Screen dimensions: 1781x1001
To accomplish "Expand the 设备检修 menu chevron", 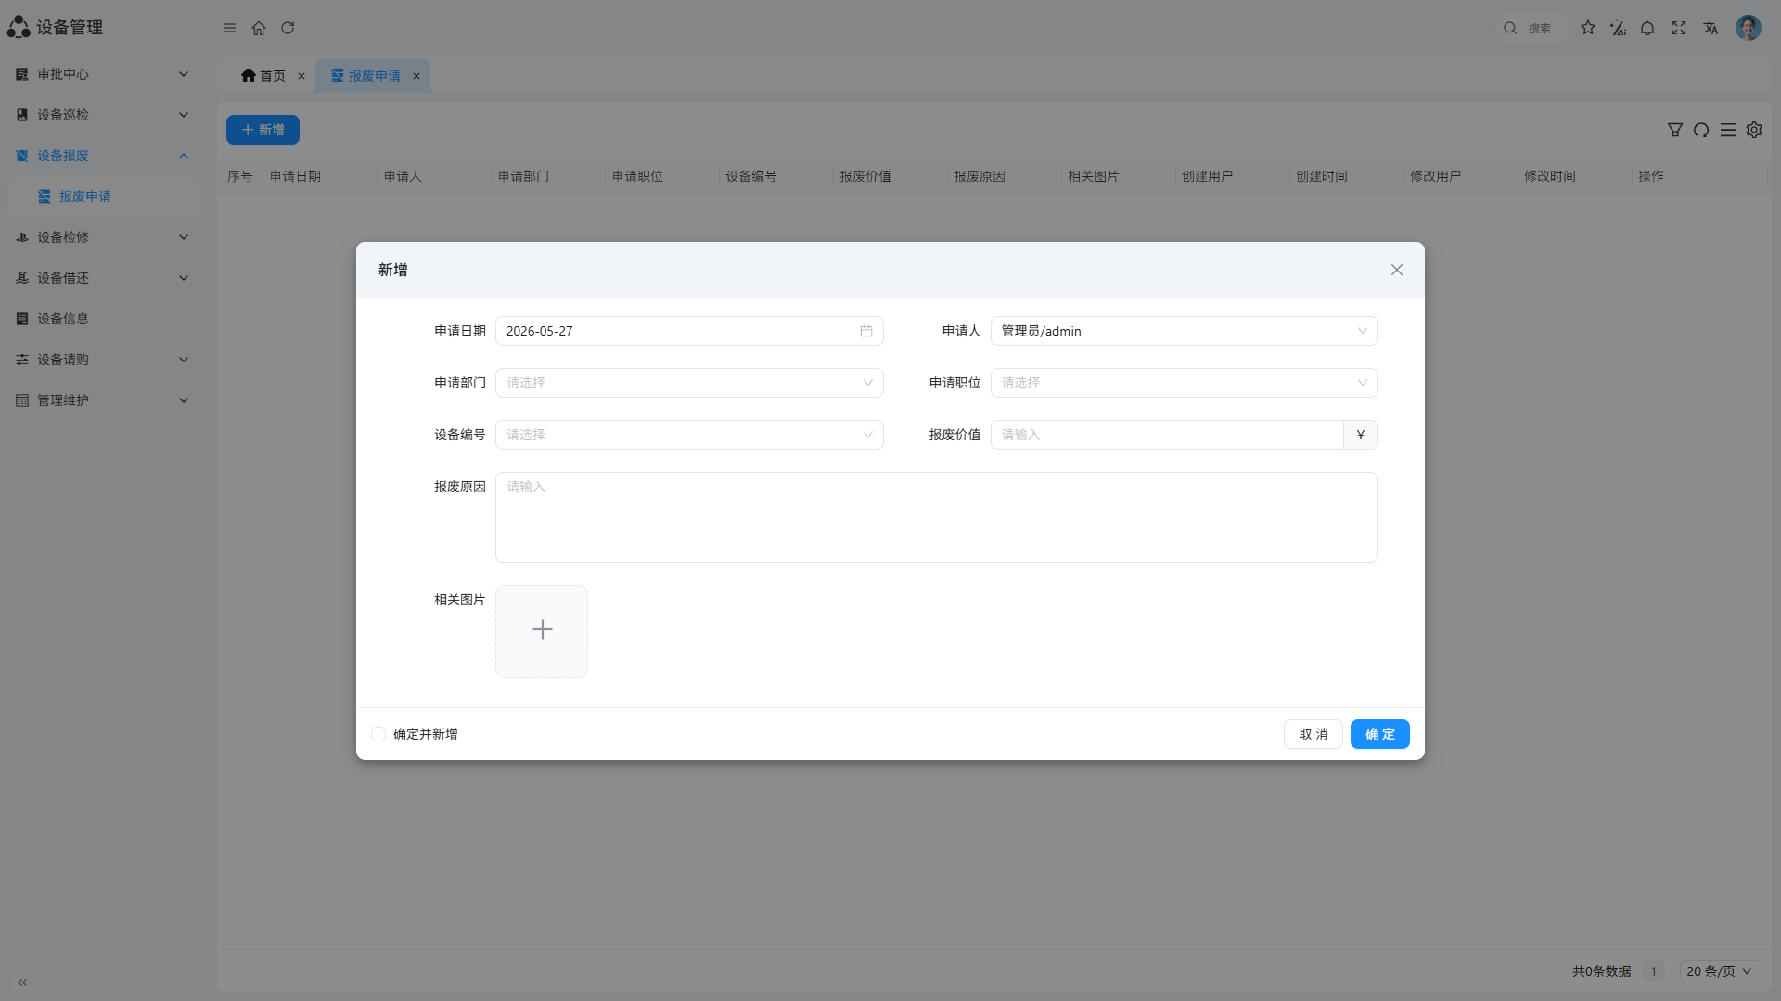I will click(x=184, y=237).
